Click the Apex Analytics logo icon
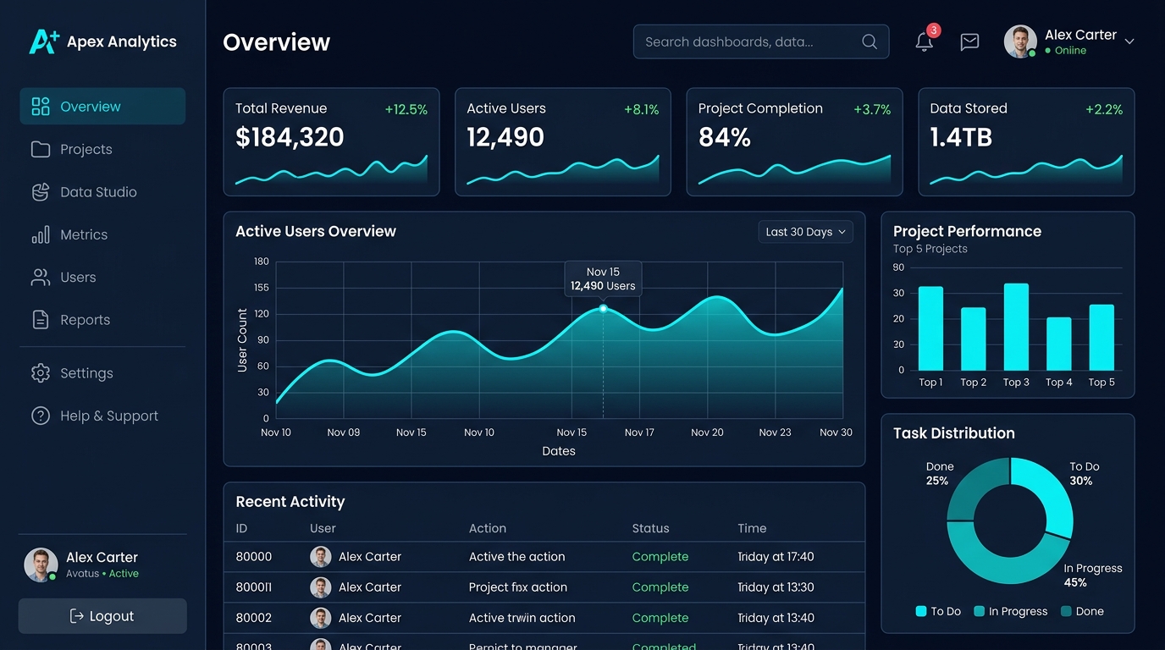1165x650 pixels. click(x=44, y=41)
